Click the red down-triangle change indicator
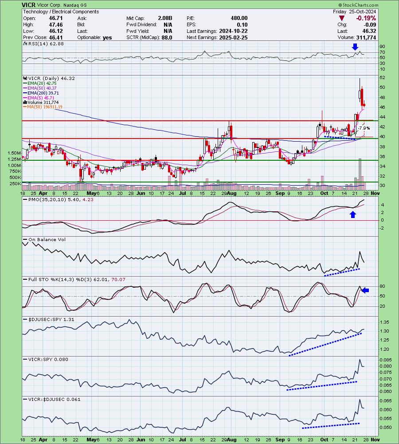The width and height of the screenshot is (399, 444). (342, 18)
